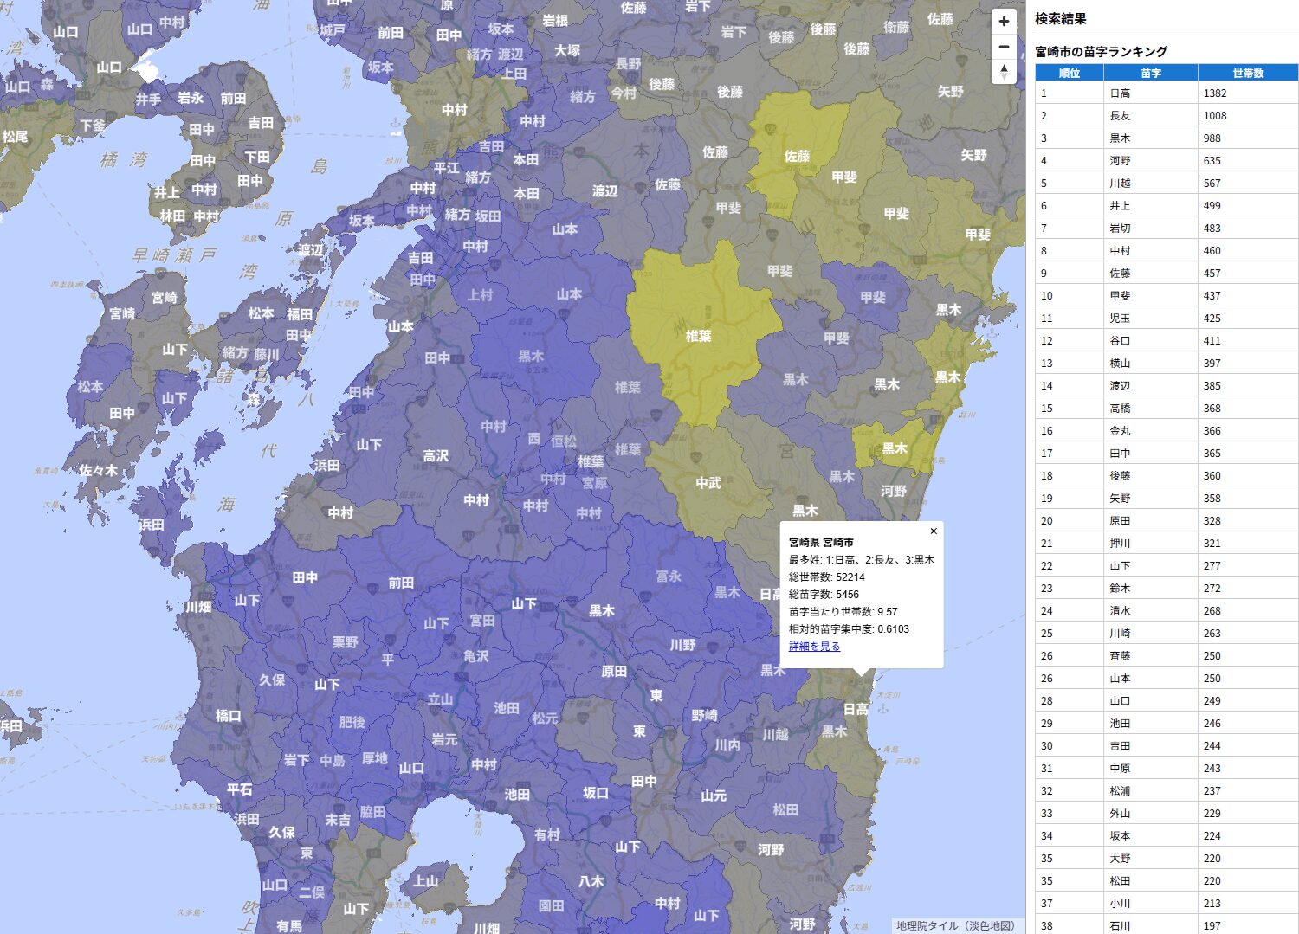Close the 宮崎市 info popup

pyautogui.click(x=933, y=531)
